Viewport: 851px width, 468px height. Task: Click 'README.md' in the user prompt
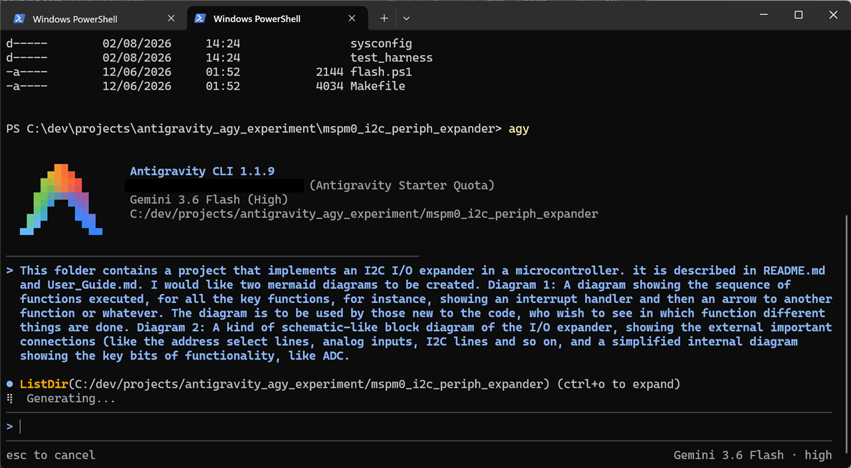(794, 271)
